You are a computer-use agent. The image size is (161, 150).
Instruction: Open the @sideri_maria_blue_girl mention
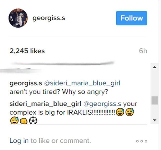tap(83, 83)
